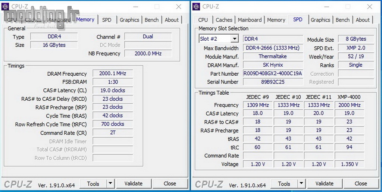Screen dimensions: 382x192
Task: Open About tab in right window
Action: pyautogui.click(x=363, y=20)
